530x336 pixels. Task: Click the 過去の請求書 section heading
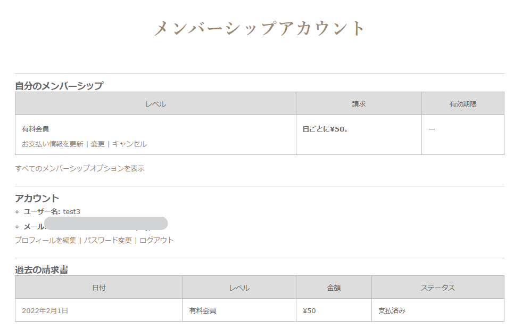point(41,269)
